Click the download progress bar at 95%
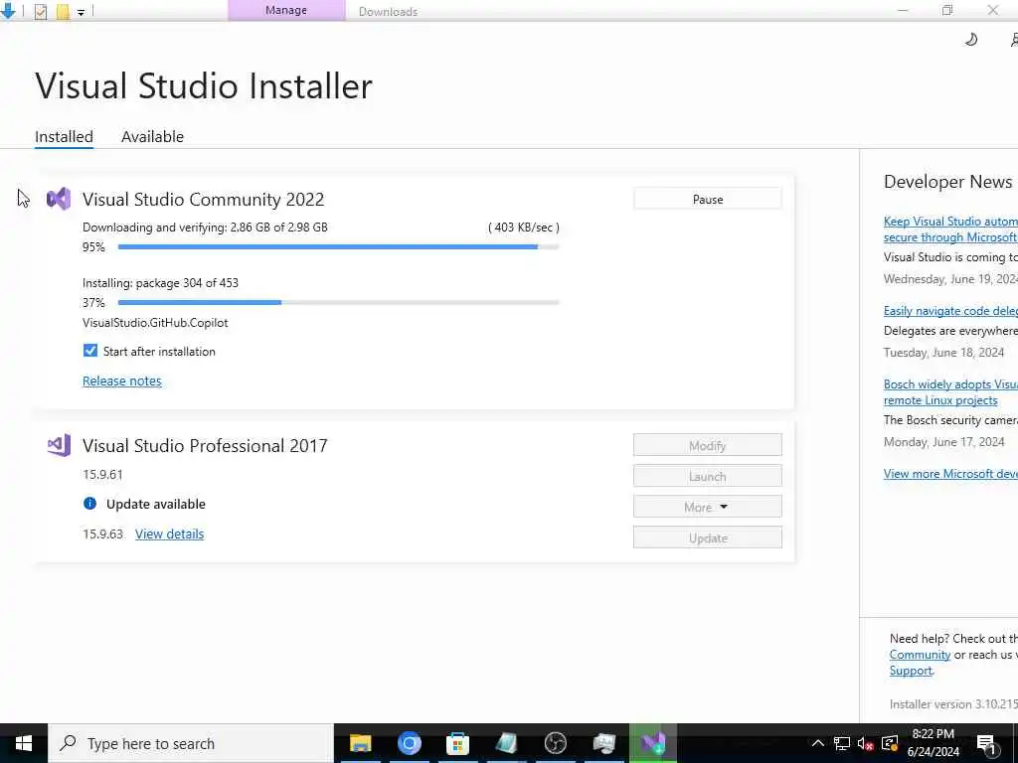The width and height of the screenshot is (1018, 763). (x=338, y=247)
